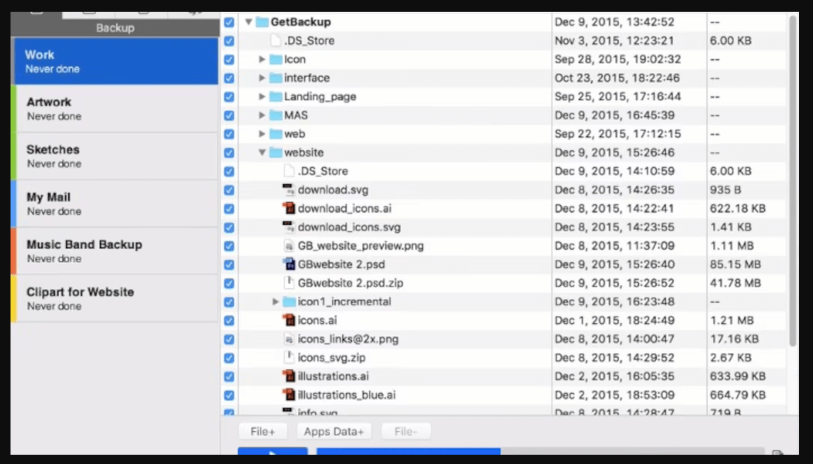The image size is (813, 464).
Task: Click the file list vertical scrollbar
Action: (792, 180)
